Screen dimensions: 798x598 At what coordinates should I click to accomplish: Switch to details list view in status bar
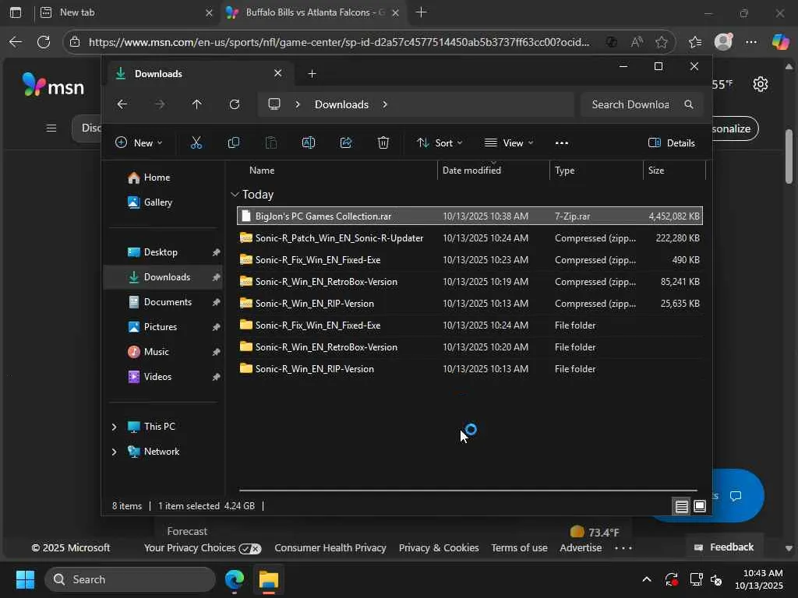(x=681, y=506)
